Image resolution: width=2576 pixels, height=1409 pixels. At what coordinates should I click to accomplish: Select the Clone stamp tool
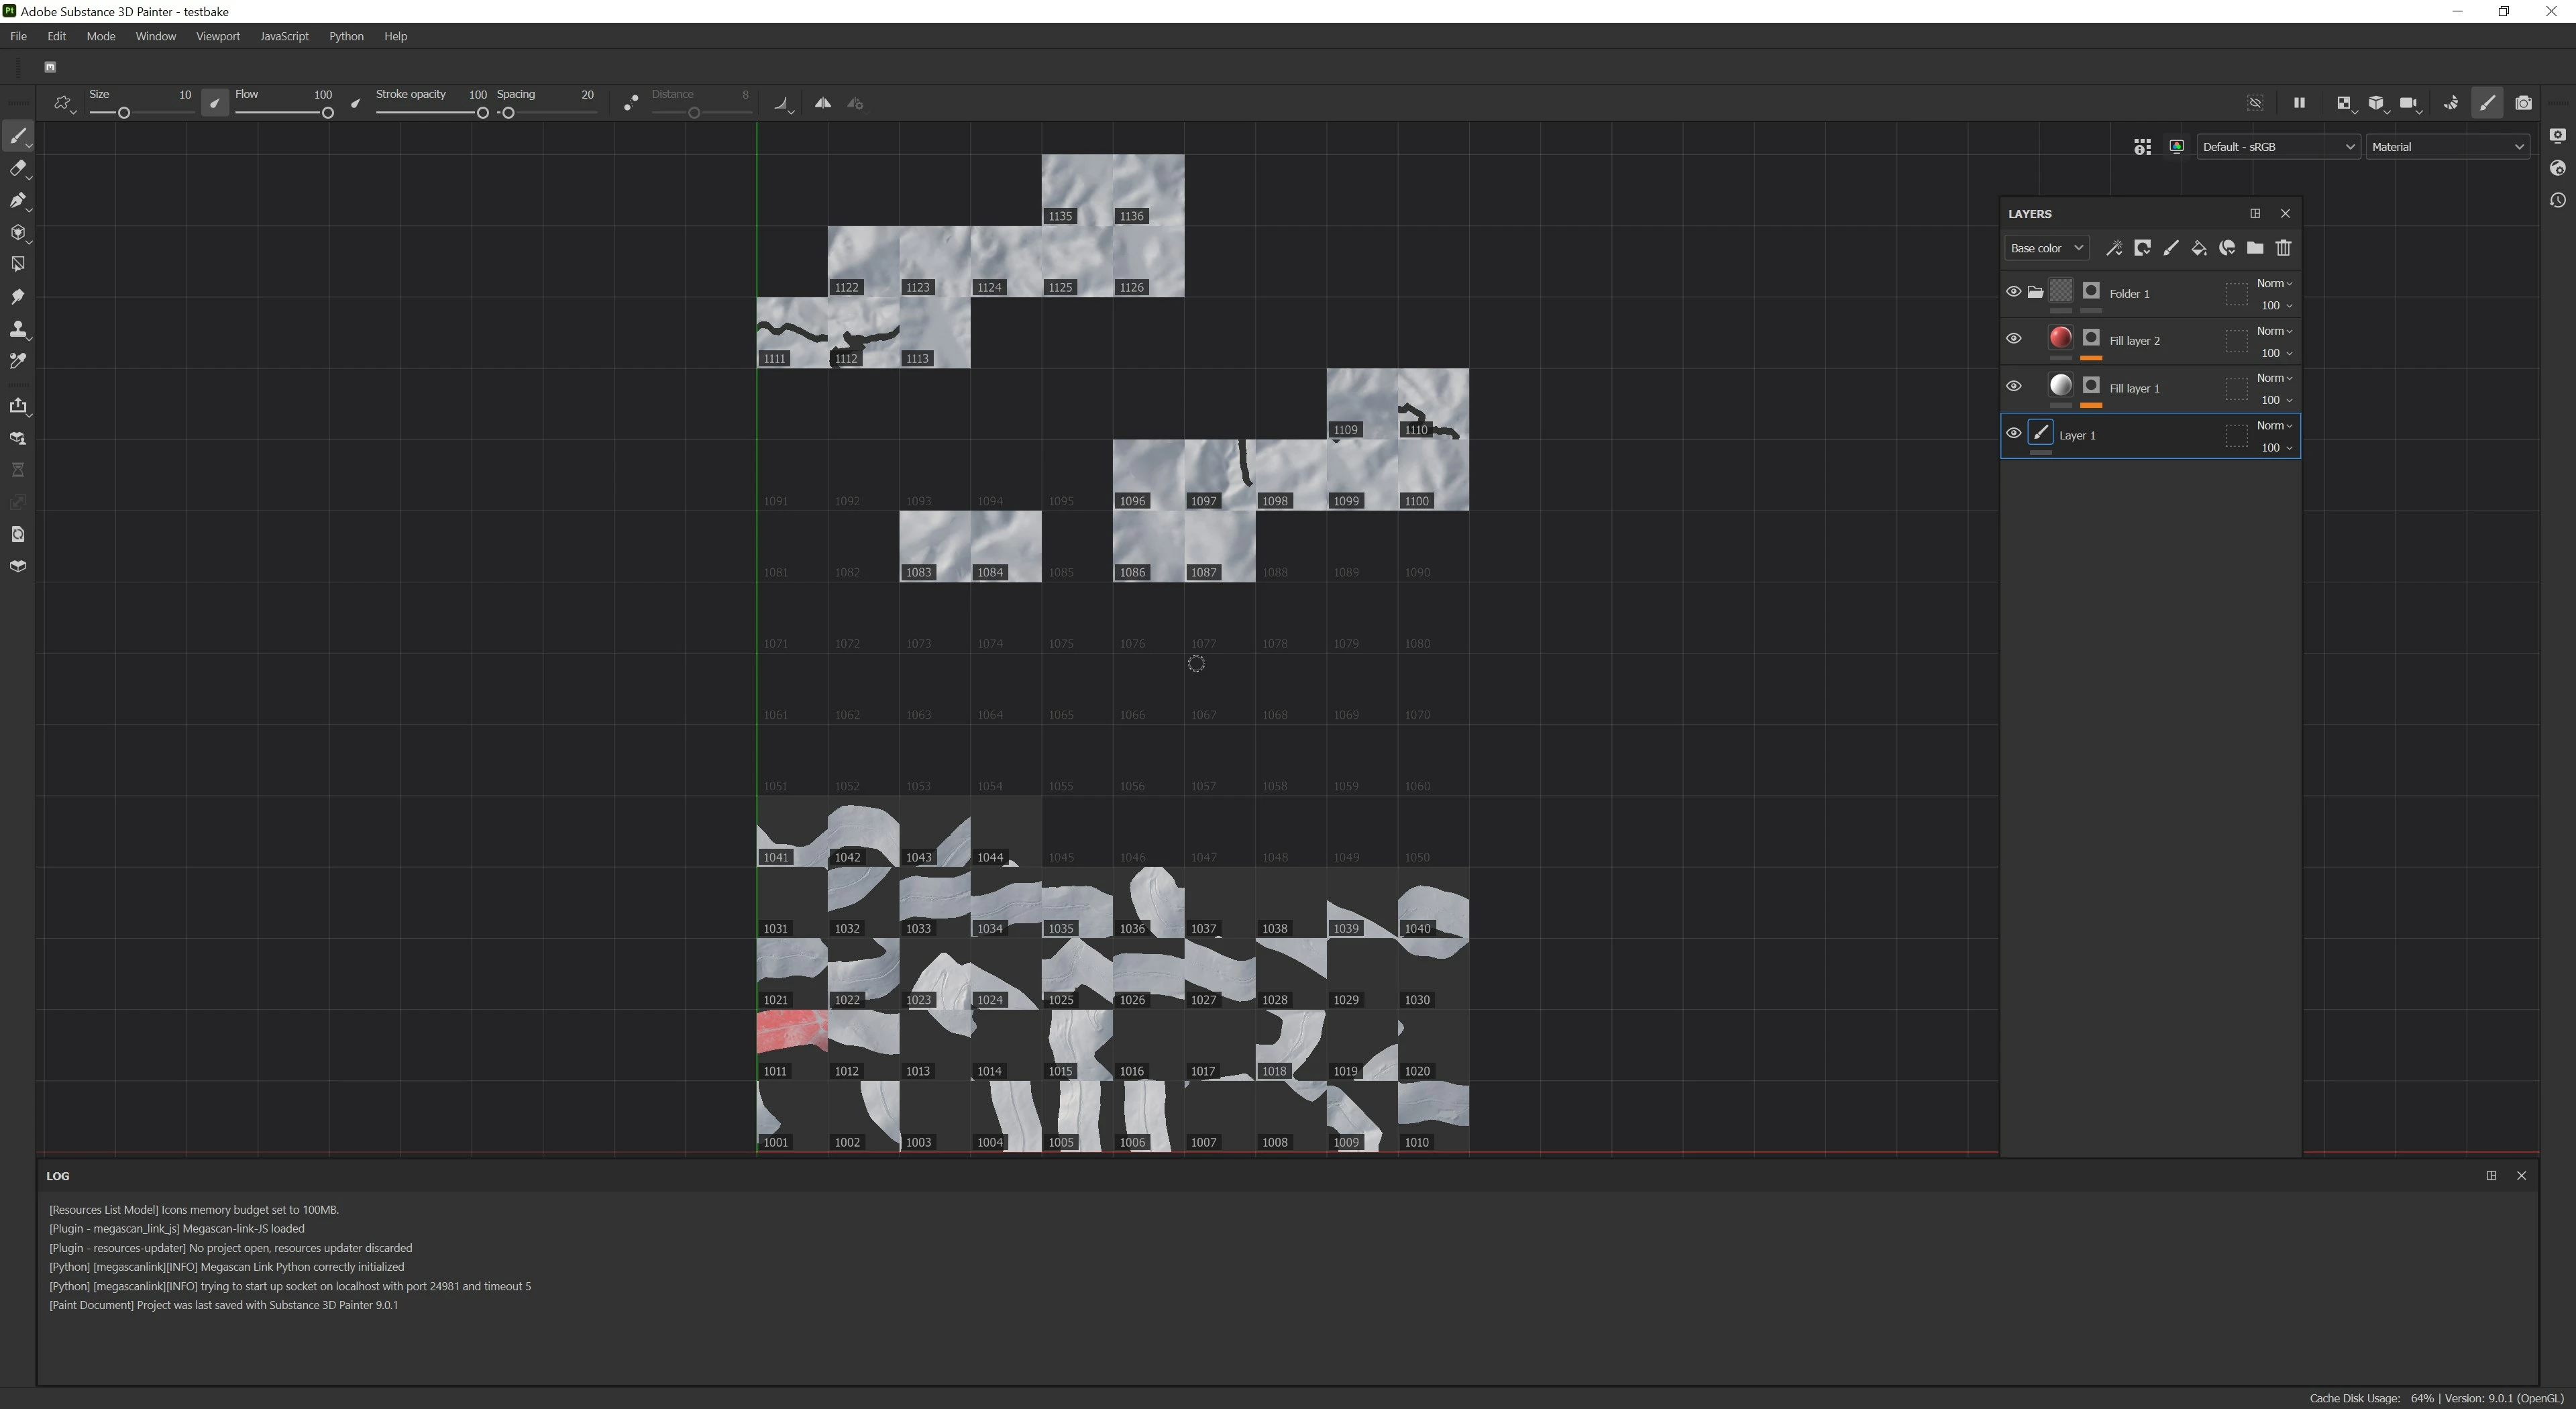[x=18, y=329]
